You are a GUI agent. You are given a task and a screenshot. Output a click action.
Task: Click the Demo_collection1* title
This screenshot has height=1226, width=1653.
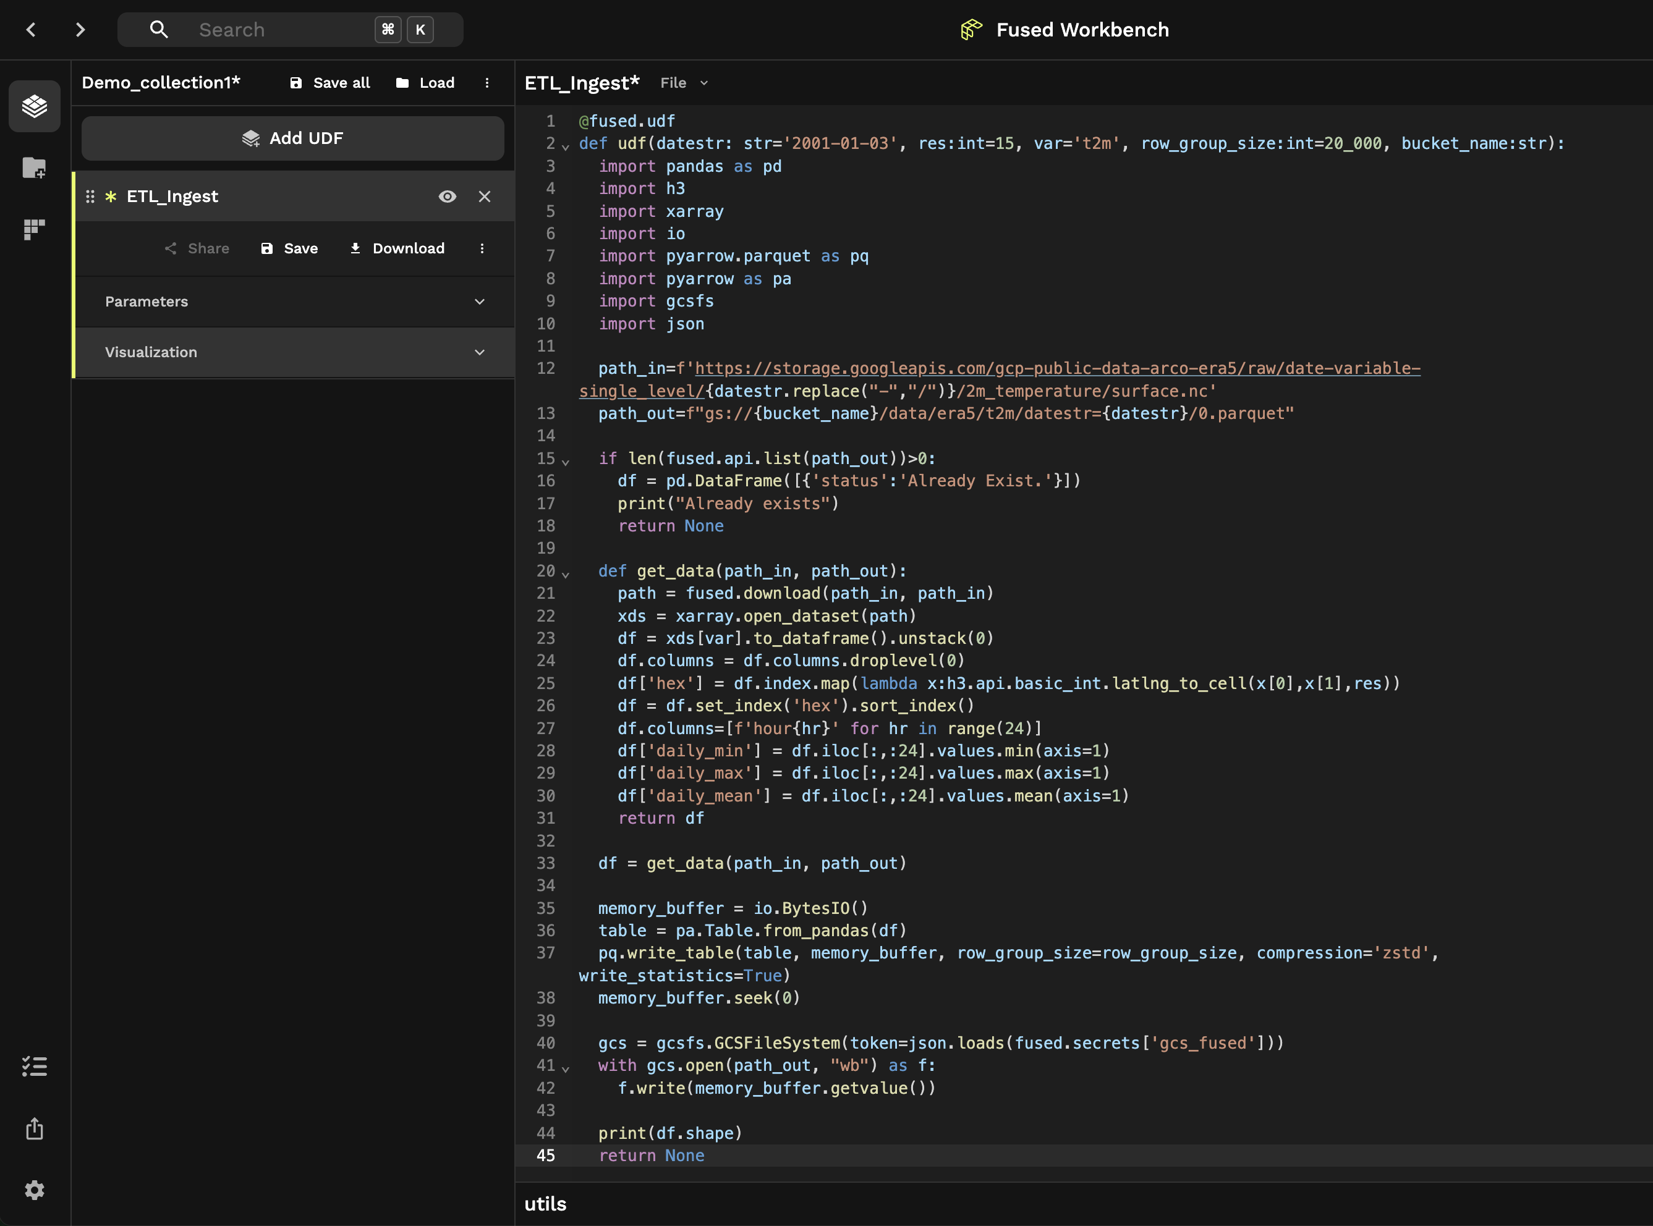[161, 82]
